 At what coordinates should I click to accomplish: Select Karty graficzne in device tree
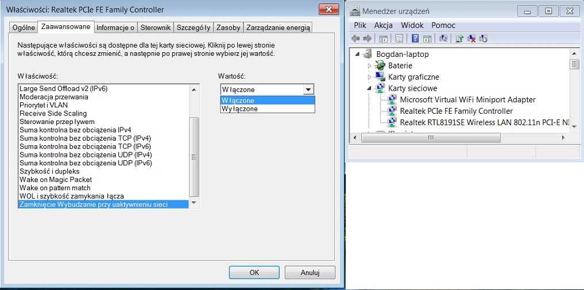[413, 77]
